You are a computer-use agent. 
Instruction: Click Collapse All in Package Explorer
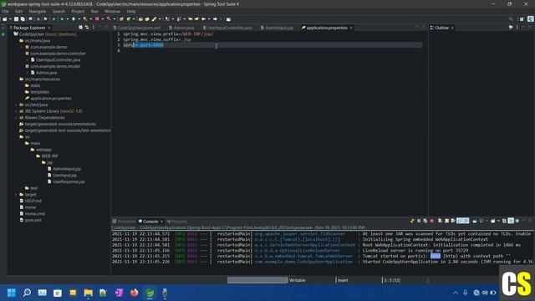[80, 28]
